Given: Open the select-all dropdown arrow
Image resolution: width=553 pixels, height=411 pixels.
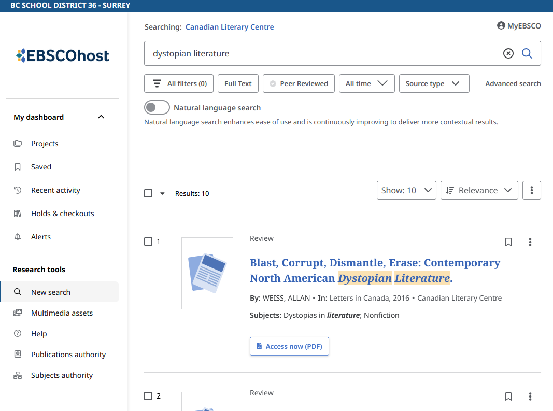Looking at the screenshot, I should pos(162,193).
